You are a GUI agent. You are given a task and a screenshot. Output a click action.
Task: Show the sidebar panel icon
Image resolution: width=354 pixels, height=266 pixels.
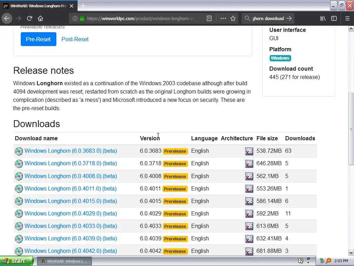point(334,18)
